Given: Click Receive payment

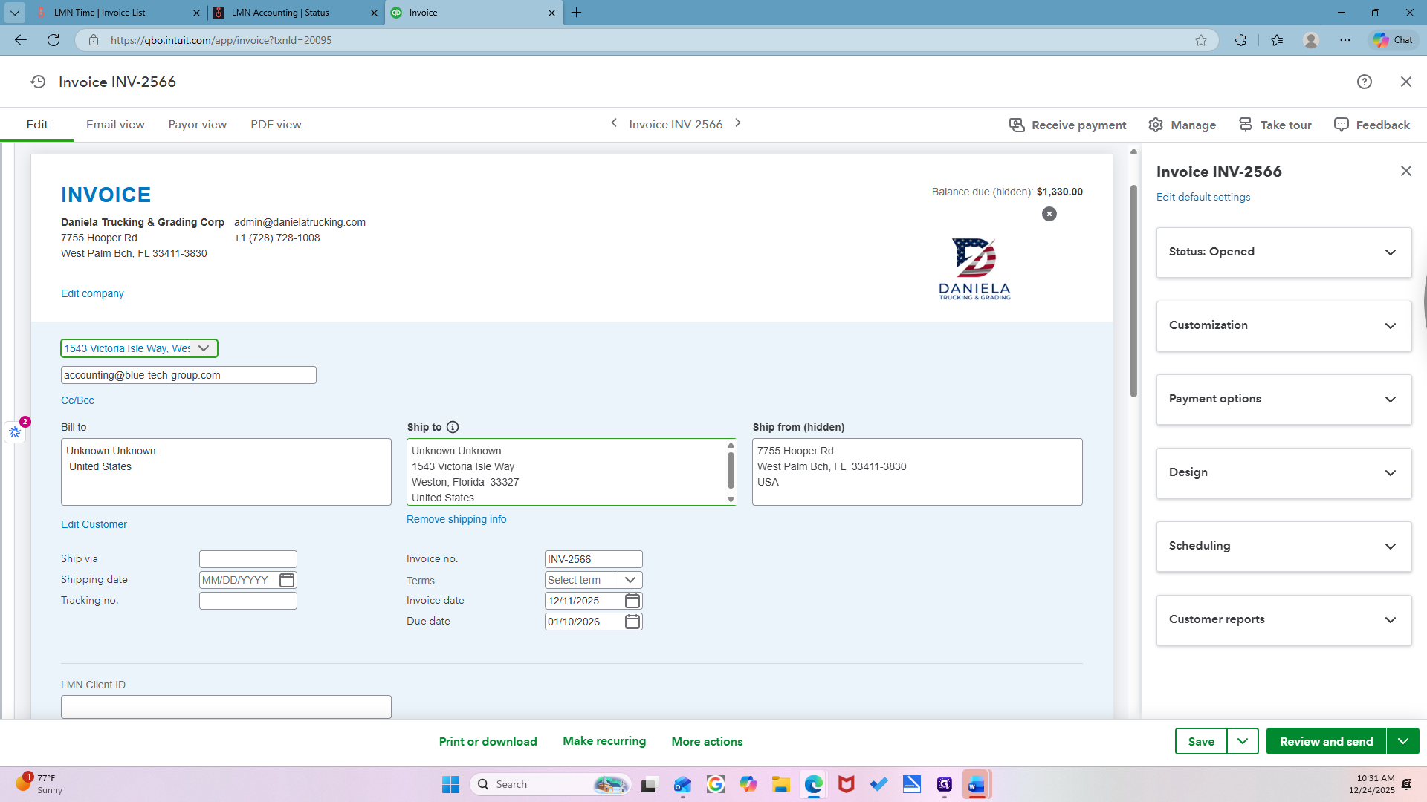Looking at the screenshot, I should pos(1067,125).
